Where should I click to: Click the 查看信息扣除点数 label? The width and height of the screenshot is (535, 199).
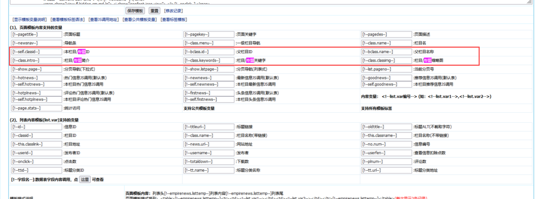click(x=430, y=153)
